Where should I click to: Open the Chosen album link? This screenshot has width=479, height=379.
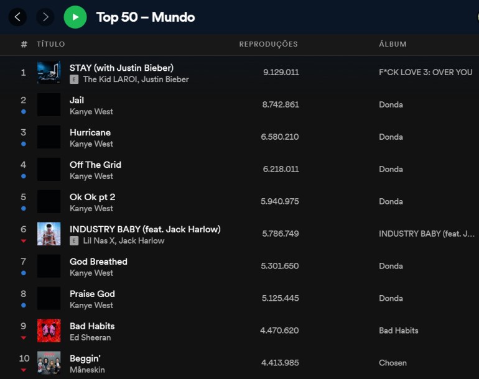393,363
